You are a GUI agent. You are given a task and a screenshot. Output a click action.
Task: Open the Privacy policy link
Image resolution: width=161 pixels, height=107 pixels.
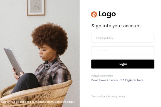tap(116, 97)
